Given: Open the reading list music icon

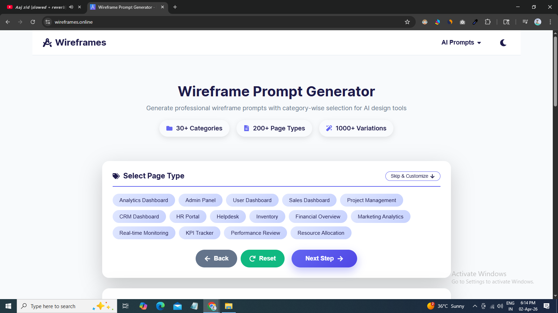Looking at the screenshot, I should pos(525,22).
